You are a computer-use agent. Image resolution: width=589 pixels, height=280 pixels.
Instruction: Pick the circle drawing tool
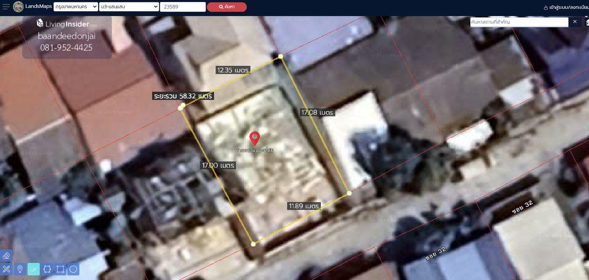point(74,269)
